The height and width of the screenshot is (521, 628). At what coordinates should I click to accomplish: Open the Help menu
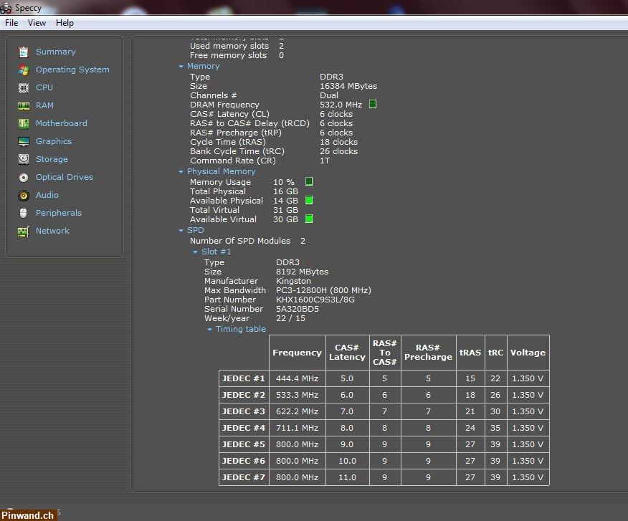65,22
